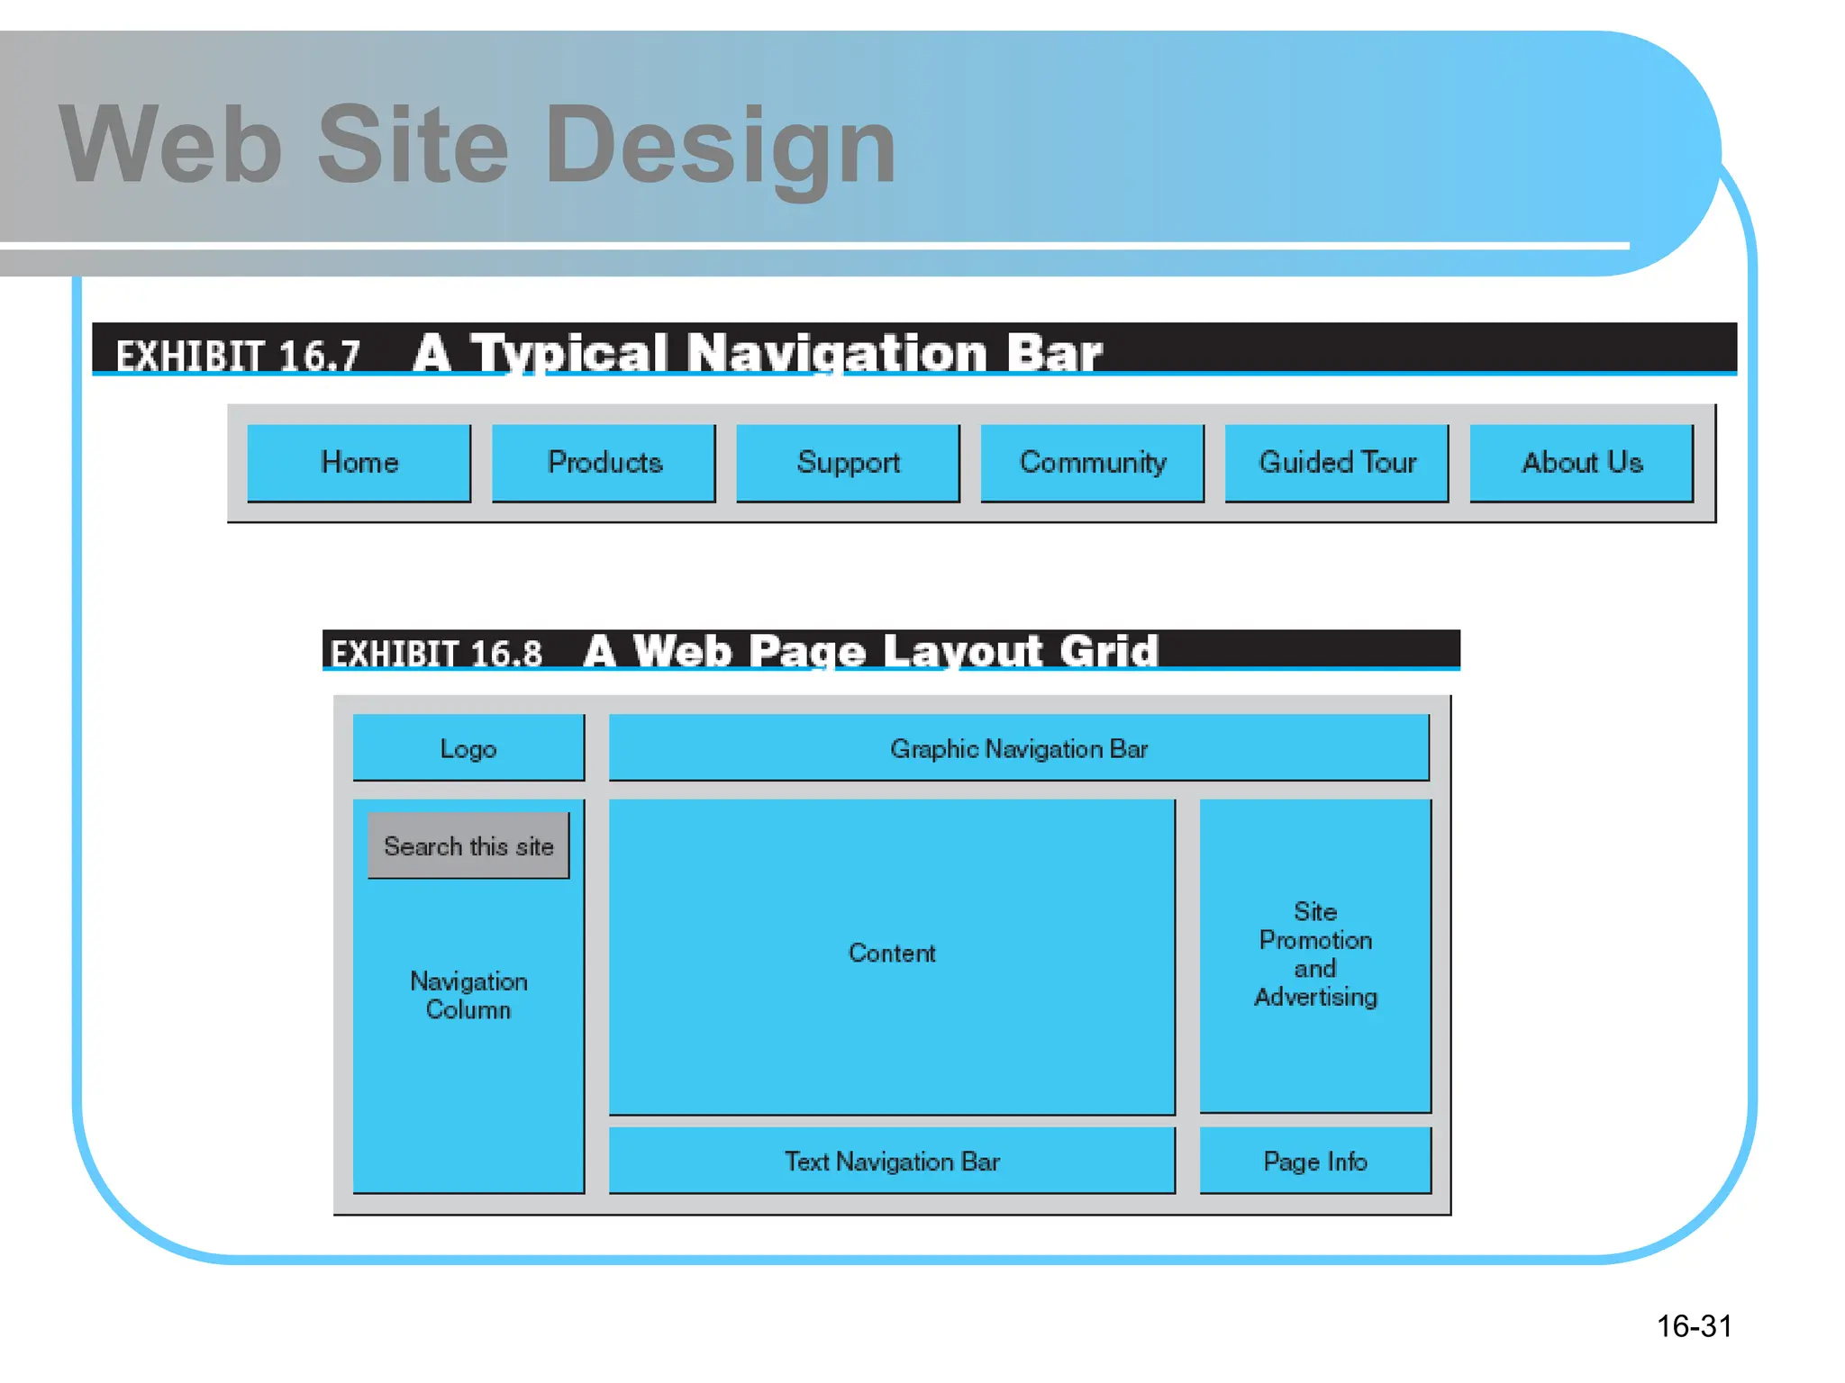The width and height of the screenshot is (1845, 1383).
Task: Click the About Us navigation button
Action: [1582, 463]
